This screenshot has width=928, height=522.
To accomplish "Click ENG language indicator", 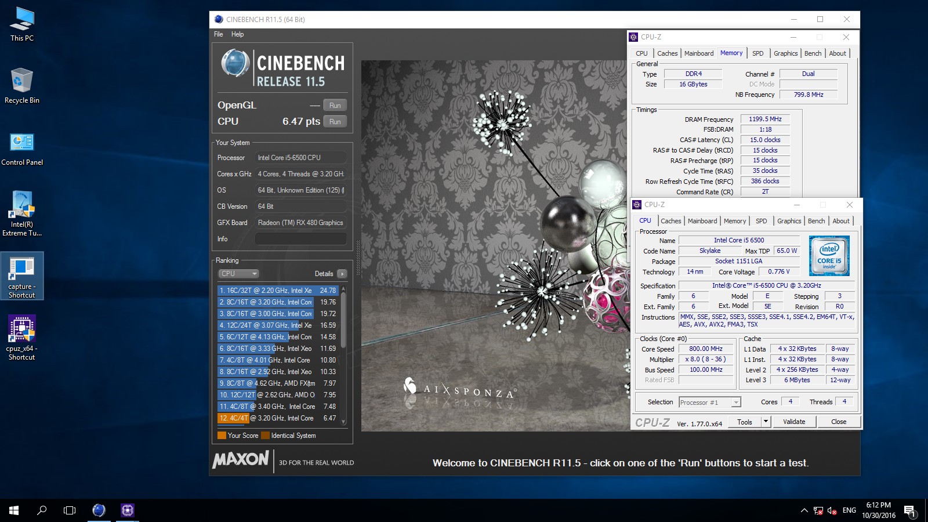I will click(x=849, y=510).
